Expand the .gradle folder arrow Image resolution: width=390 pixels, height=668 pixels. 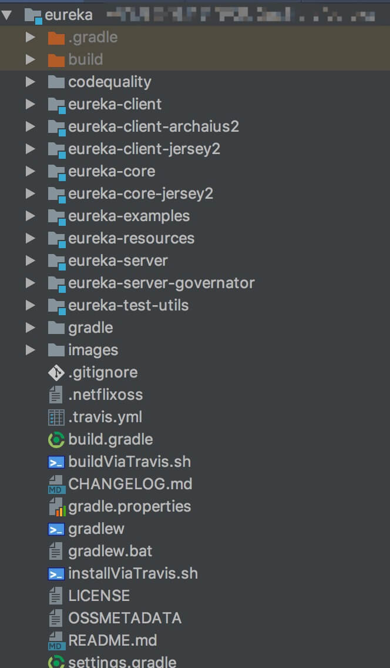30,37
